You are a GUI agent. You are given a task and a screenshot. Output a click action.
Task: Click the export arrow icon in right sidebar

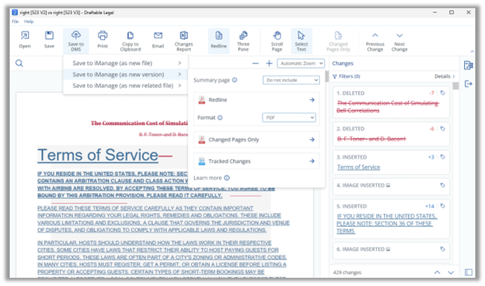coord(469,84)
